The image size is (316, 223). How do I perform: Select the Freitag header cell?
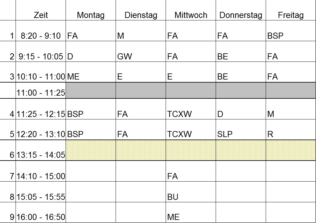(291, 10)
